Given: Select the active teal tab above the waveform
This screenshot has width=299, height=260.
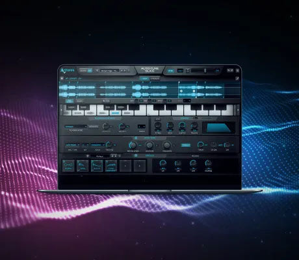Looking at the screenshot, I should click(x=145, y=79).
